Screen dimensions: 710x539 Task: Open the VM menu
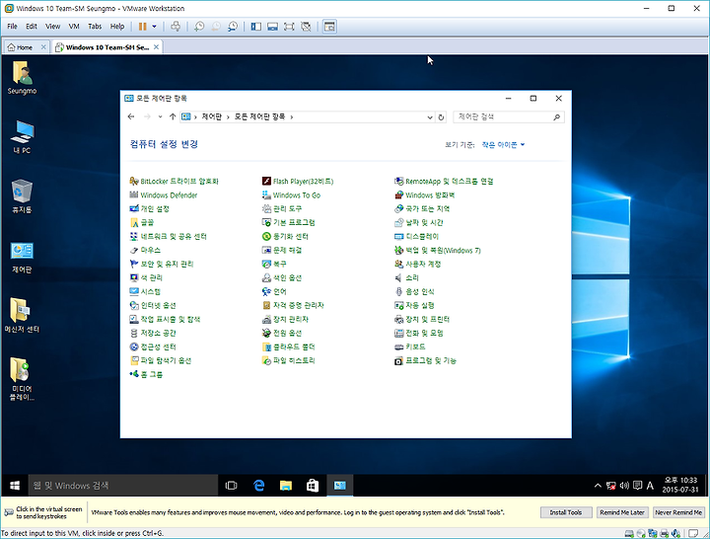pos(74,27)
